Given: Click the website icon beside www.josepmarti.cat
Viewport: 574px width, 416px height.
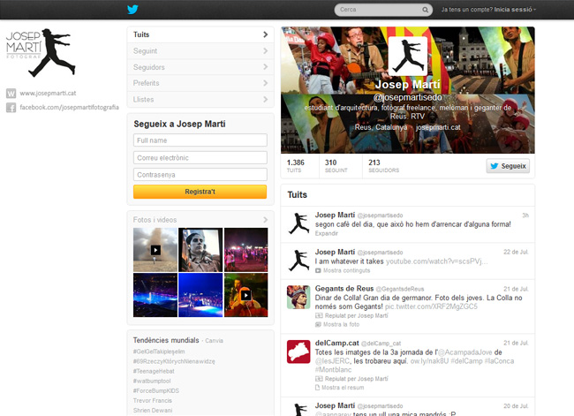Looking at the screenshot, I should pyautogui.click(x=11, y=93).
